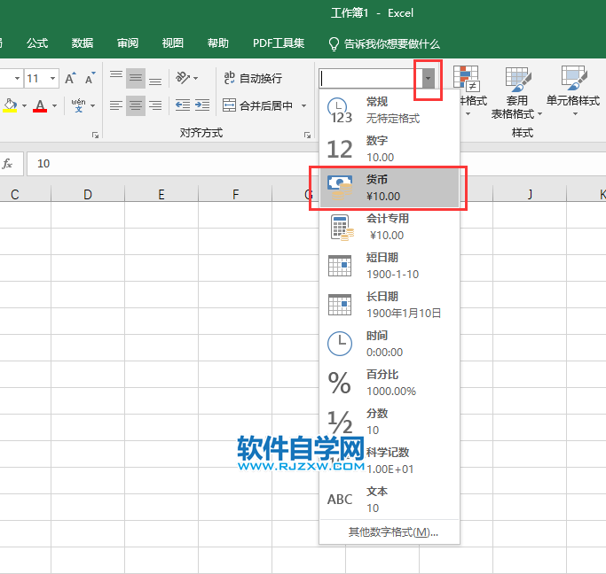Choose the 货币 Currency format
This screenshot has width=606, height=574.
point(390,188)
